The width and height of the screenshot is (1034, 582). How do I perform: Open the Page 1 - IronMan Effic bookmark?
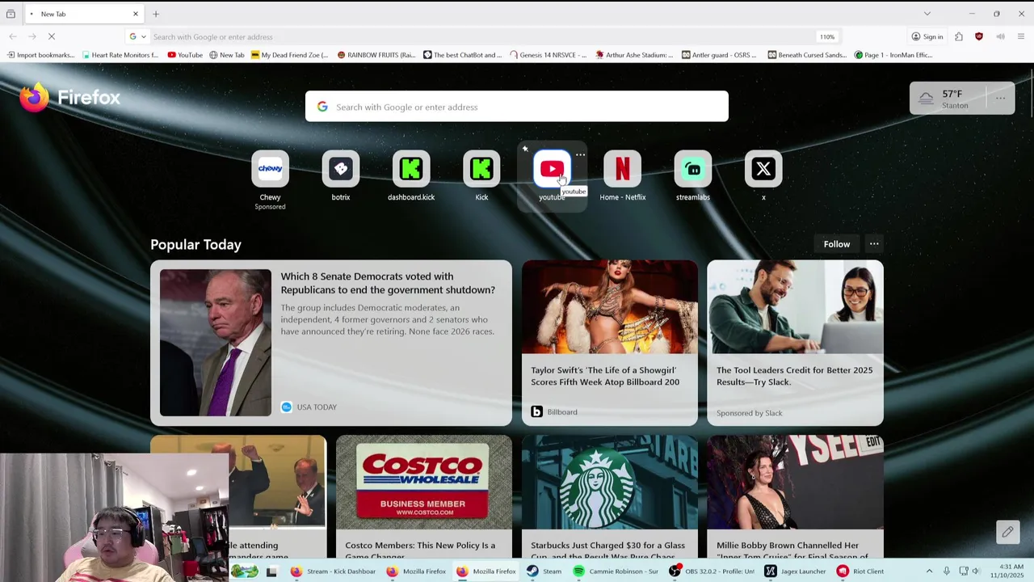click(893, 55)
